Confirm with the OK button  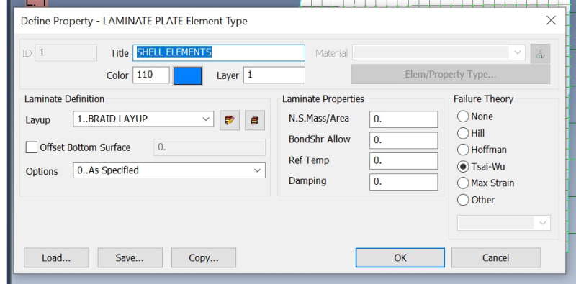click(x=400, y=257)
